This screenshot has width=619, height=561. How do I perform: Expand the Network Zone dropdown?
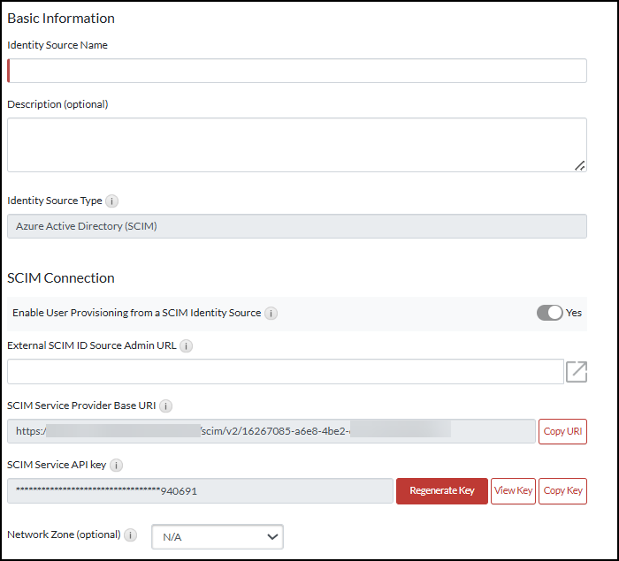pos(218,536)
